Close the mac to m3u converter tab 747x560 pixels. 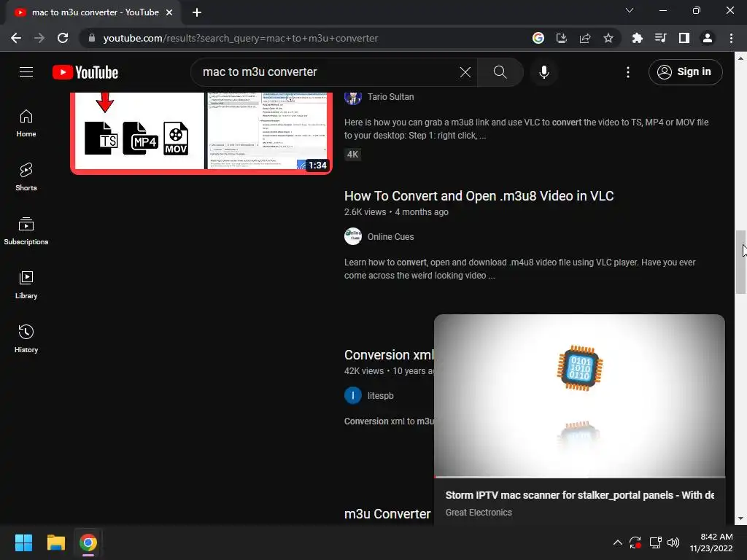[169, 12]
